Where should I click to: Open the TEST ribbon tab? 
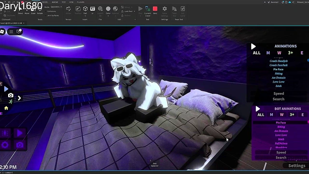tap(64, 2)
